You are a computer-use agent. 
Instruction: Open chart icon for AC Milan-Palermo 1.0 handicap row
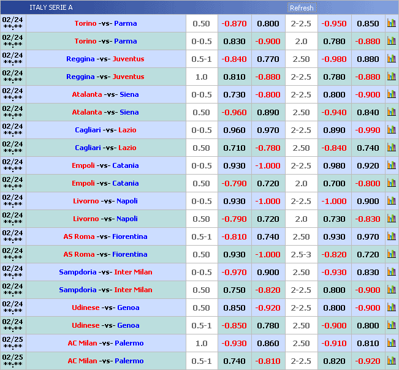click(x=391, y=344)
